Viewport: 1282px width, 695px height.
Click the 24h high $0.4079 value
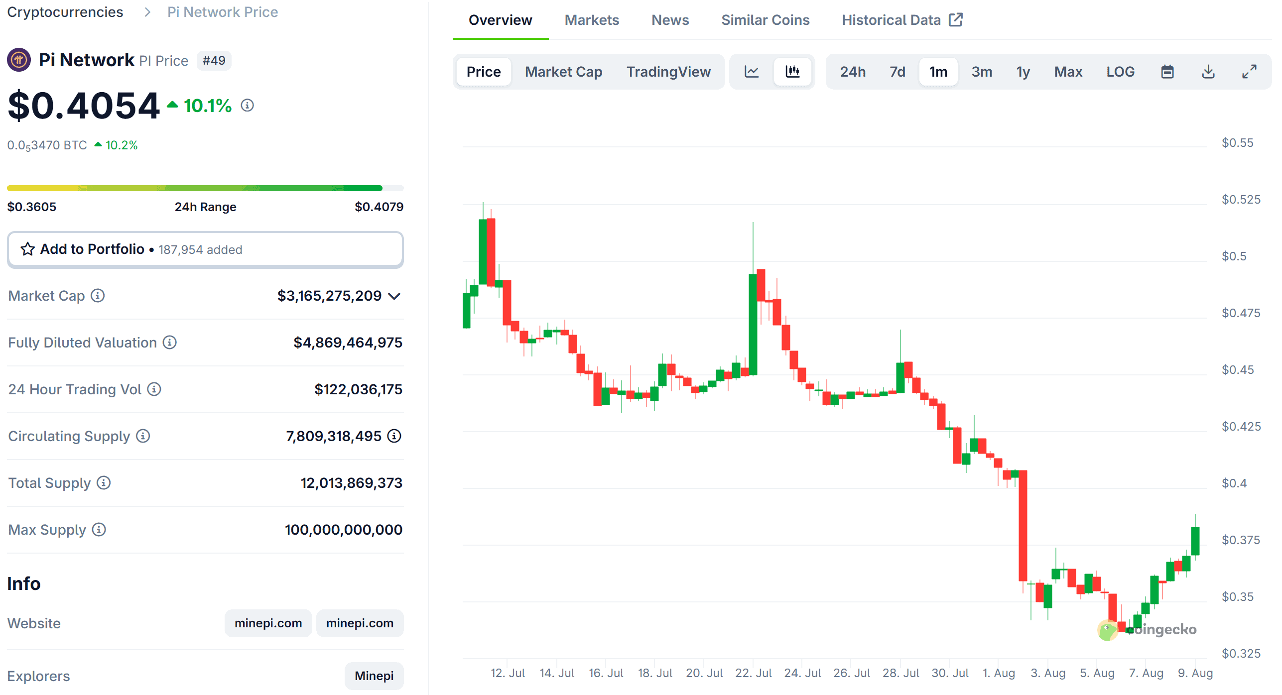(x=379, y=207)
